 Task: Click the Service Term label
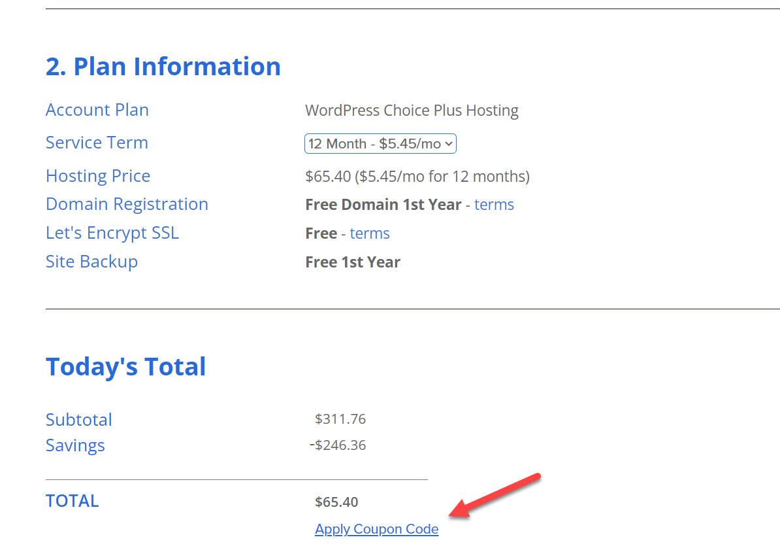(97, 143)
